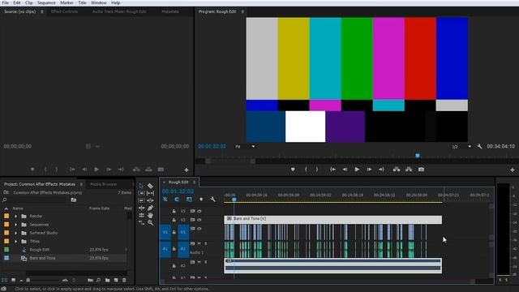Toggle lock on track A2

point(174,265)
